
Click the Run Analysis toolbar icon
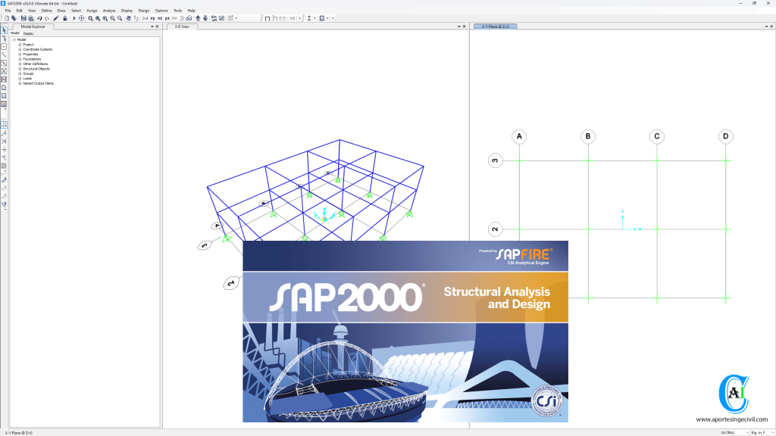pyautogui.click(x=74, y=17)
